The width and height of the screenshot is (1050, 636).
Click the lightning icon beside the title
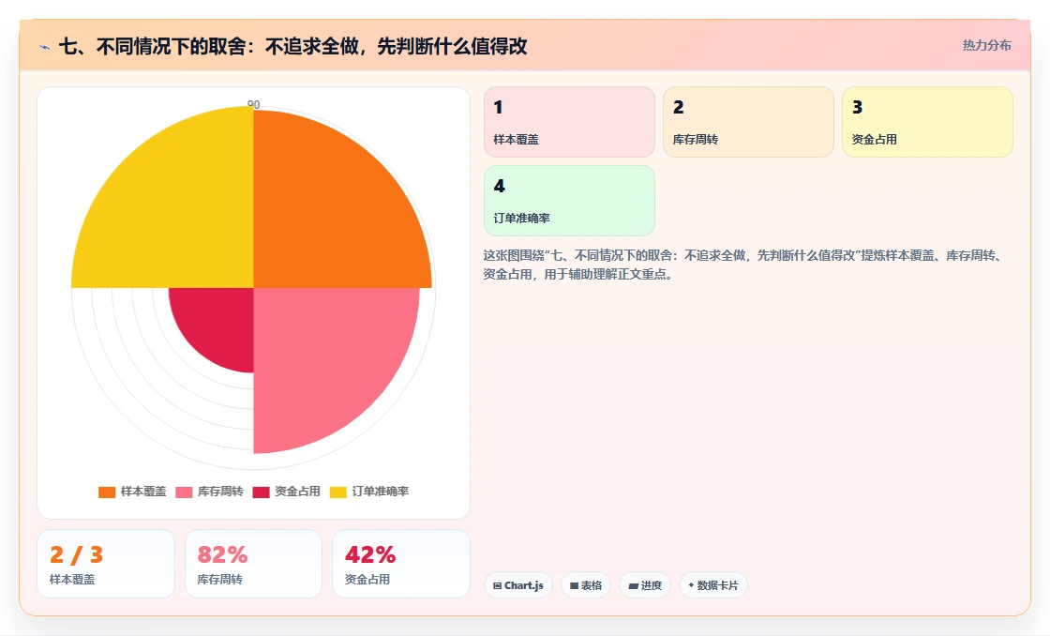pos(45,47)
